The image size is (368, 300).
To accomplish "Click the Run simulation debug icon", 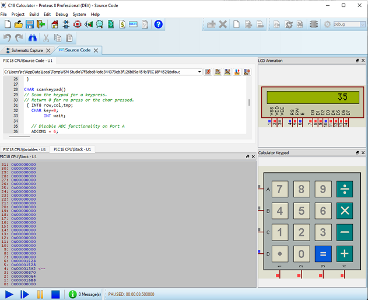I will coord(9,295).
